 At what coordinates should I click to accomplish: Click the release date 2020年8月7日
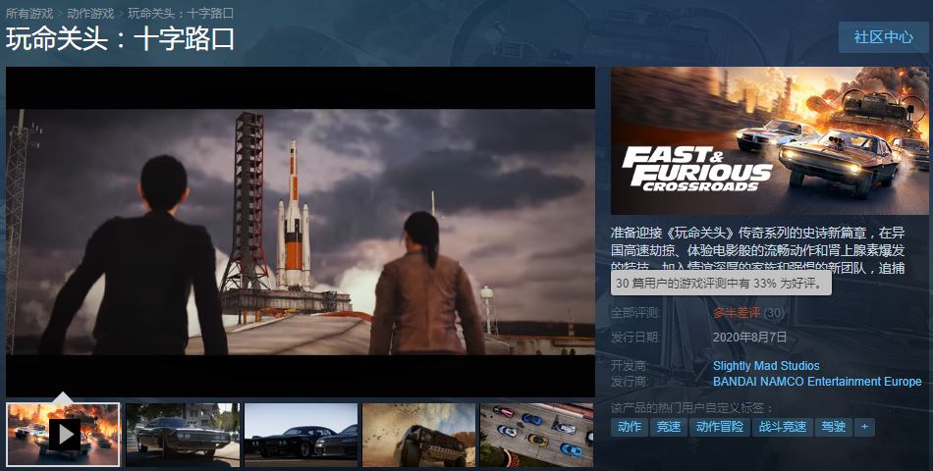coord(749,338)
